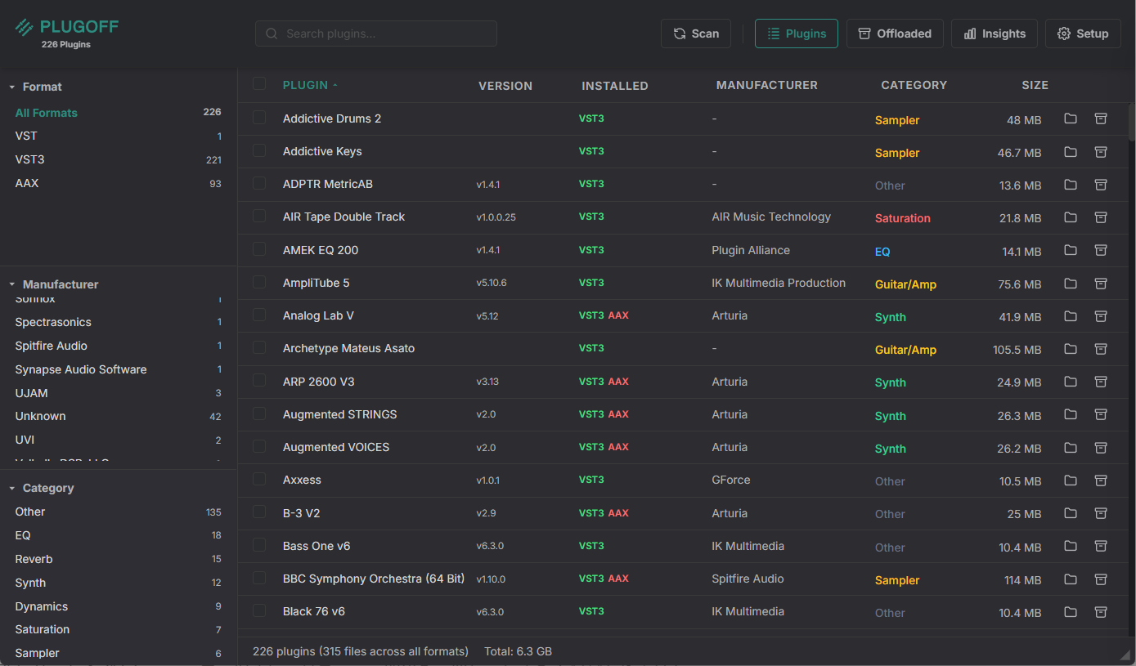Open folder icon for Analog Lab V
This screenshot has width=1136, height=666.
point(1070,315)
